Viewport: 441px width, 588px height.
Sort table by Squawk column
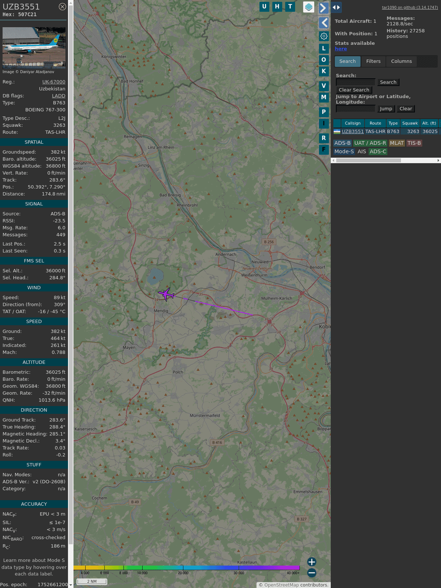coord(410,123)
